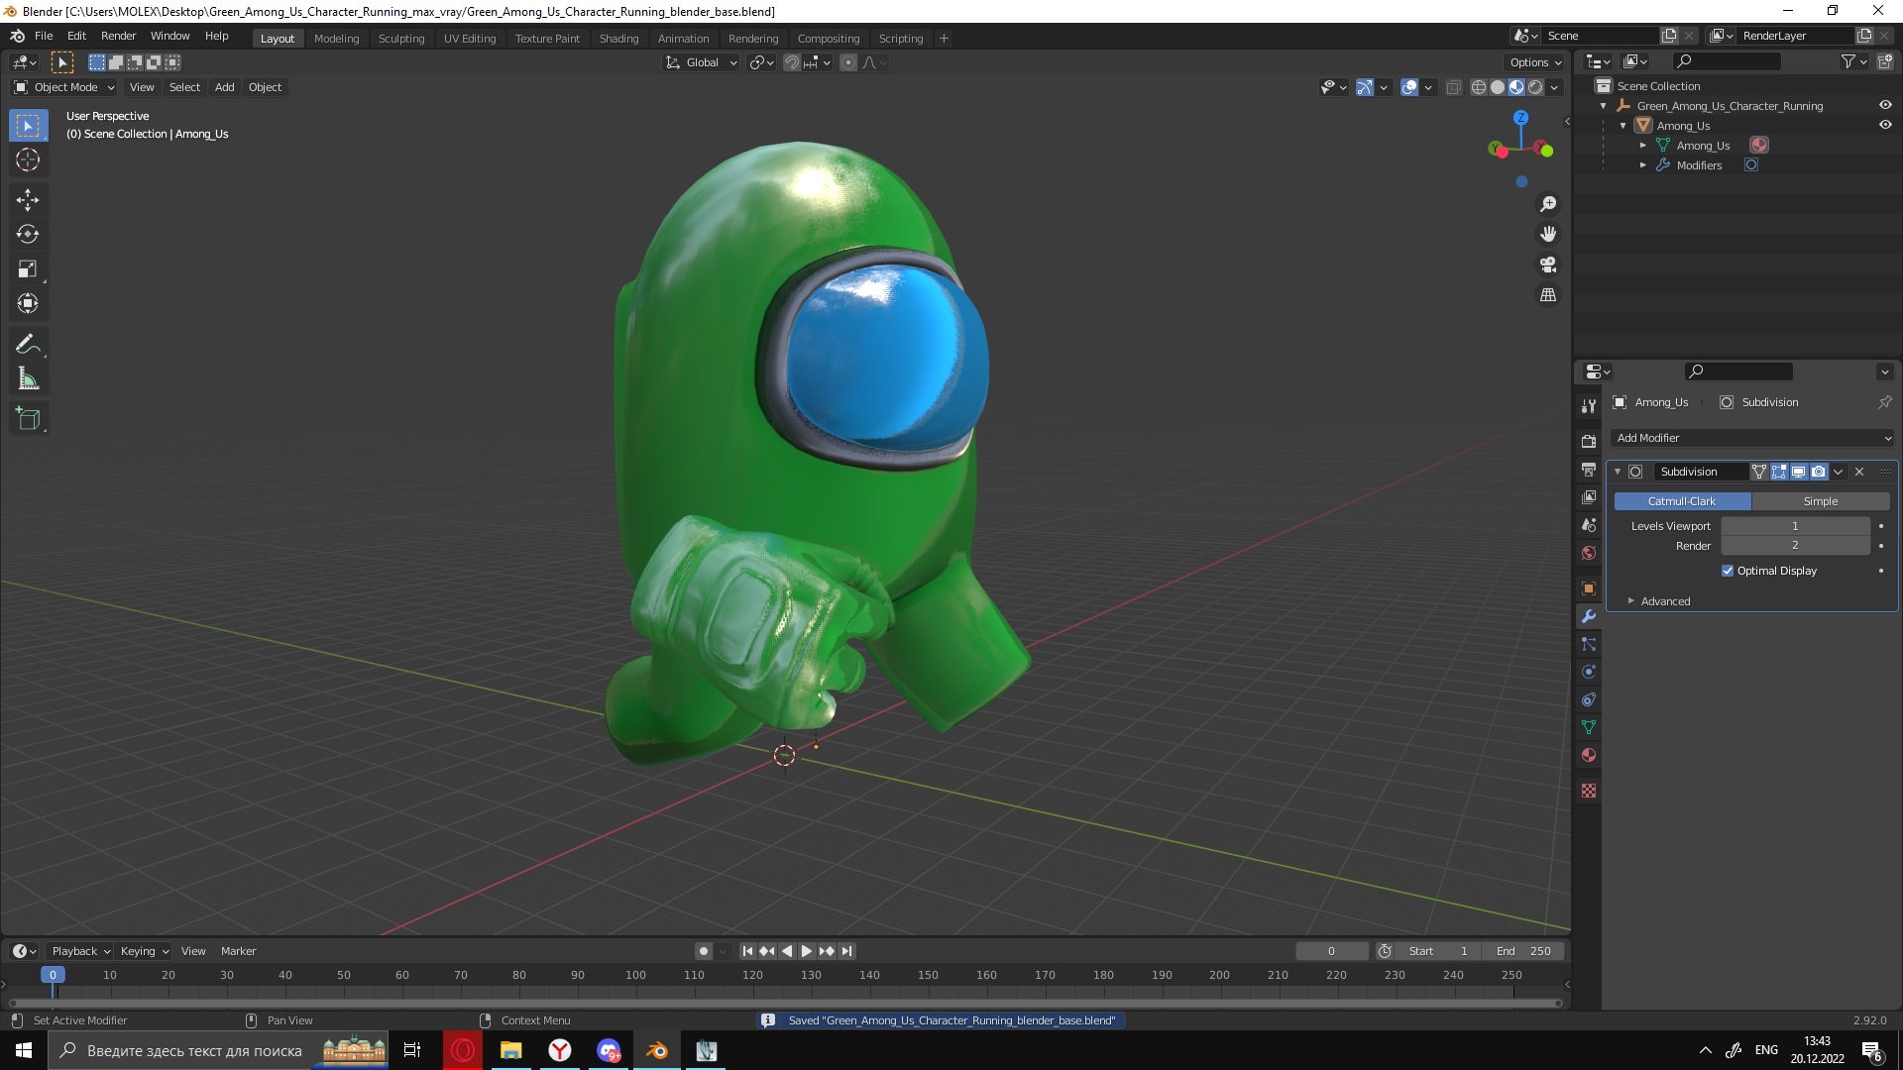The width and height of the screenshot is (1903, 1070).
Task: Open the viewport Add menu
Action: click(x=225, y=87)
